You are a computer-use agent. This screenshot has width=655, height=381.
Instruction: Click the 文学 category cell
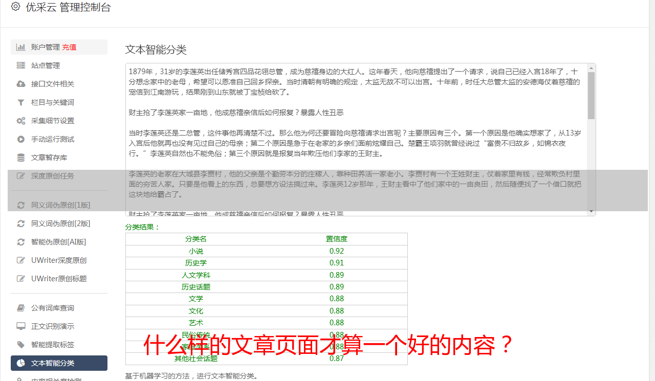pyautogui.click(x=196, y=299)
